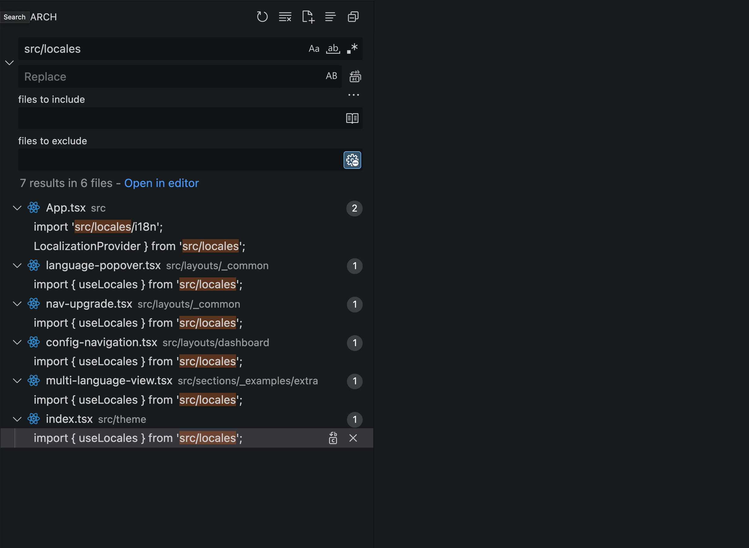
Task: Click the Refresh search results icon
Action: (262, 17)
